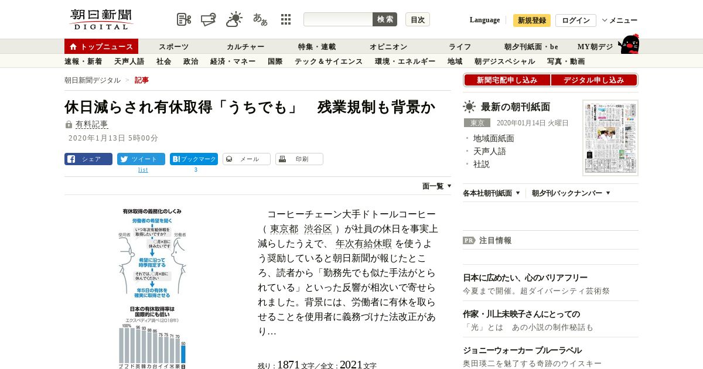Open the 地域面紙面 link
This screenshot has height=369, width=703.
pyautogui.click(x=493, y=138)
